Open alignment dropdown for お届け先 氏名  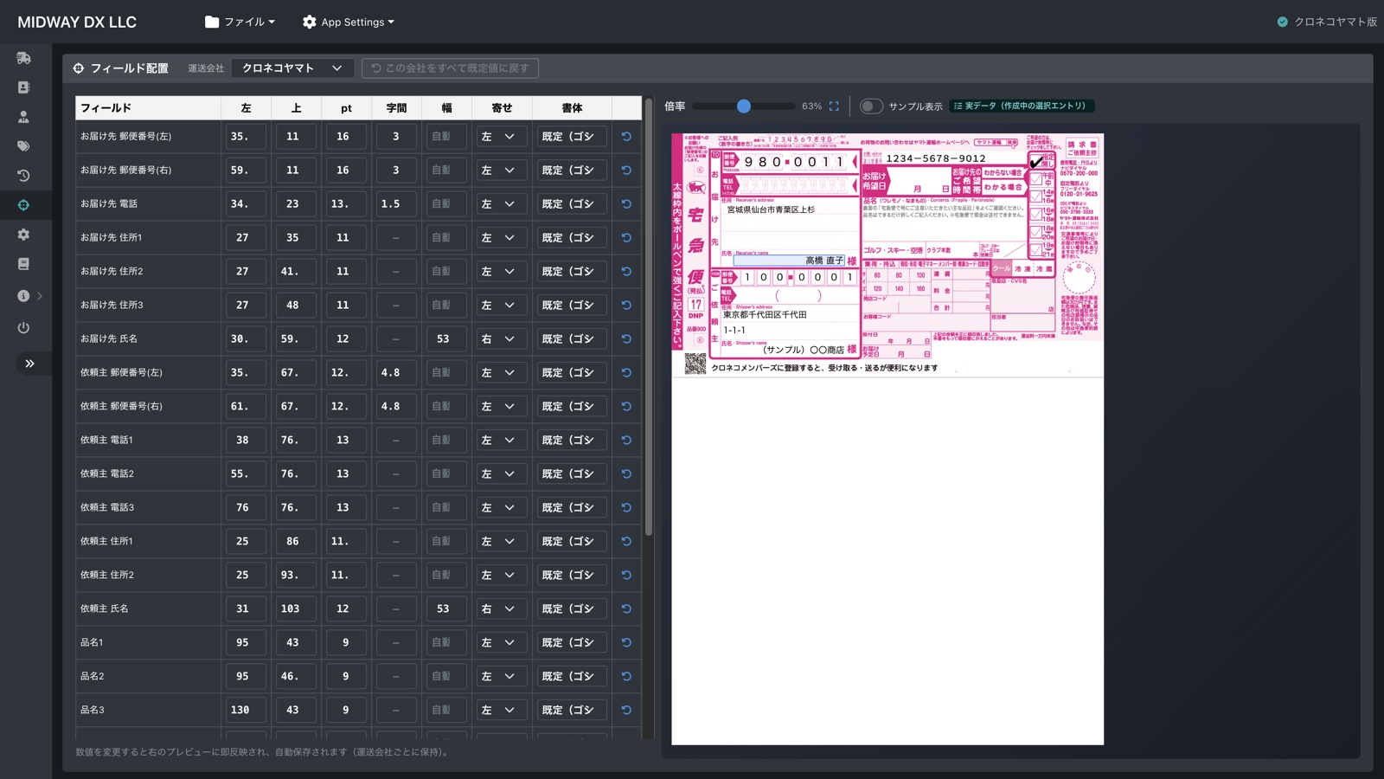[502, 339]
